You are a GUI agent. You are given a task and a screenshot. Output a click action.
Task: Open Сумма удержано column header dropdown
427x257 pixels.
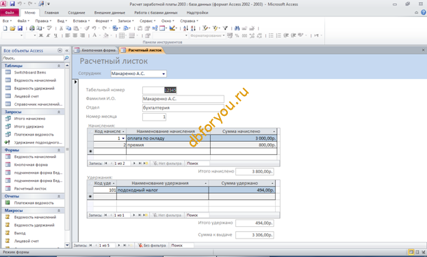click(x=272, y=183)
